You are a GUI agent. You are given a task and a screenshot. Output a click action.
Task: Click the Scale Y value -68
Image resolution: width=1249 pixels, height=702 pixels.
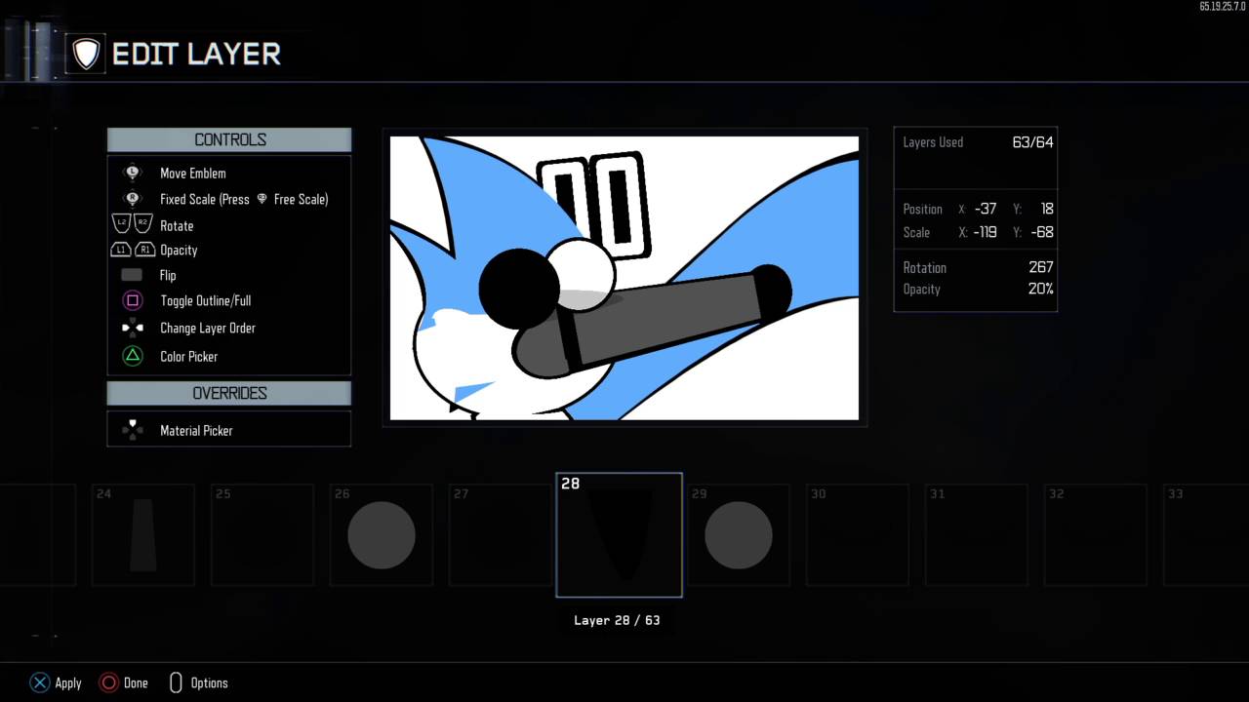1041,232
